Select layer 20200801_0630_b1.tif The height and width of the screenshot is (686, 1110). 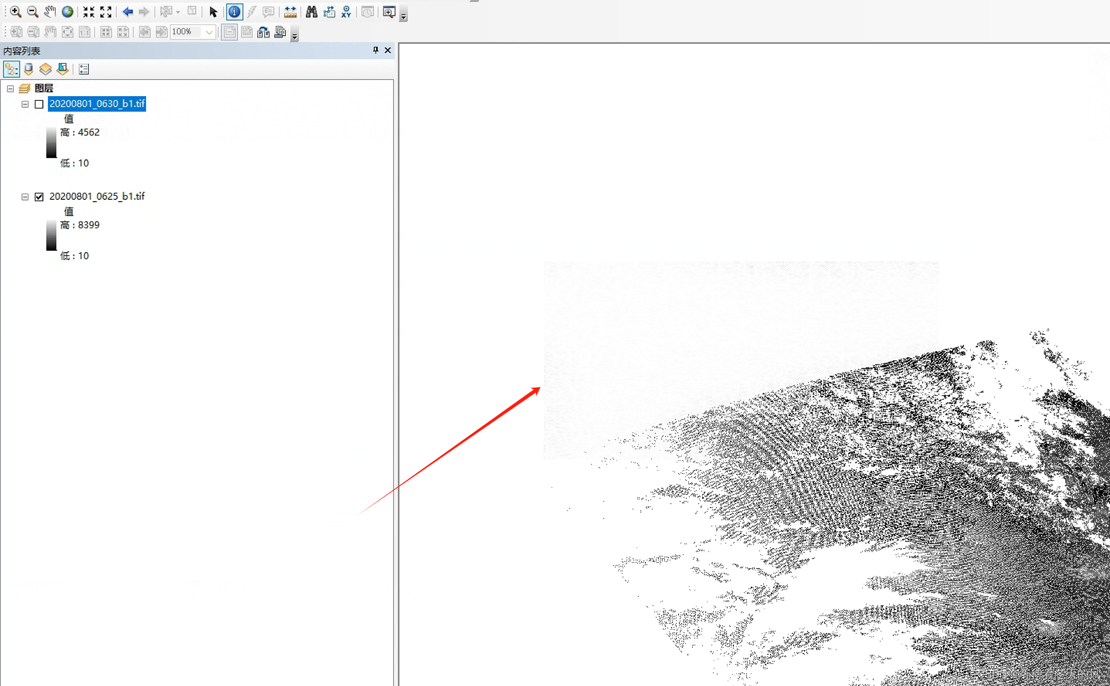click(x=97, y=104)
